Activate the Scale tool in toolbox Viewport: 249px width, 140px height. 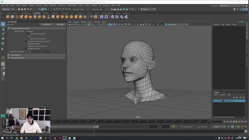(x=3, y=49)
